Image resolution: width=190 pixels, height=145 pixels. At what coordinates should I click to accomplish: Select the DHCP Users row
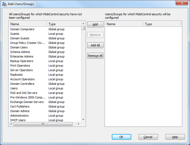(x=45, y=120)
